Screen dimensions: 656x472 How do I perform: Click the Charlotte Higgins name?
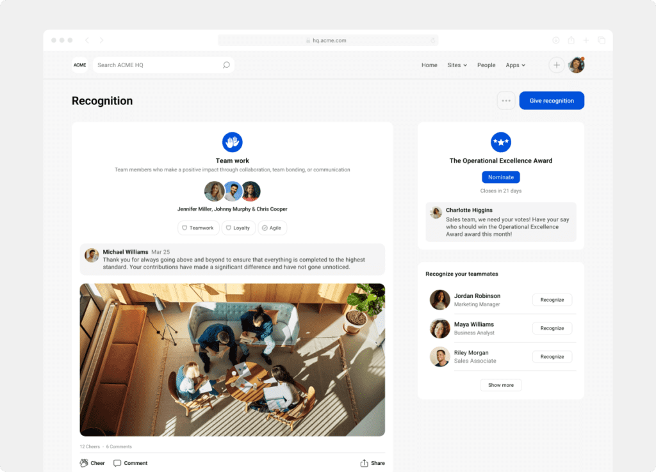(x=469, y=210)
